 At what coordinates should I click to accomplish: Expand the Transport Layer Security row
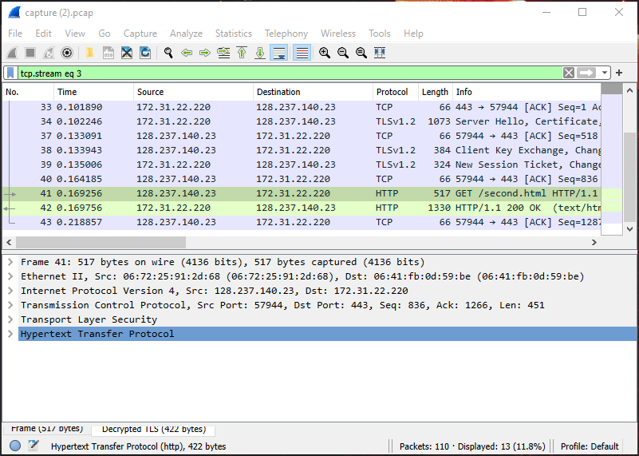click(x=10, y=319)
